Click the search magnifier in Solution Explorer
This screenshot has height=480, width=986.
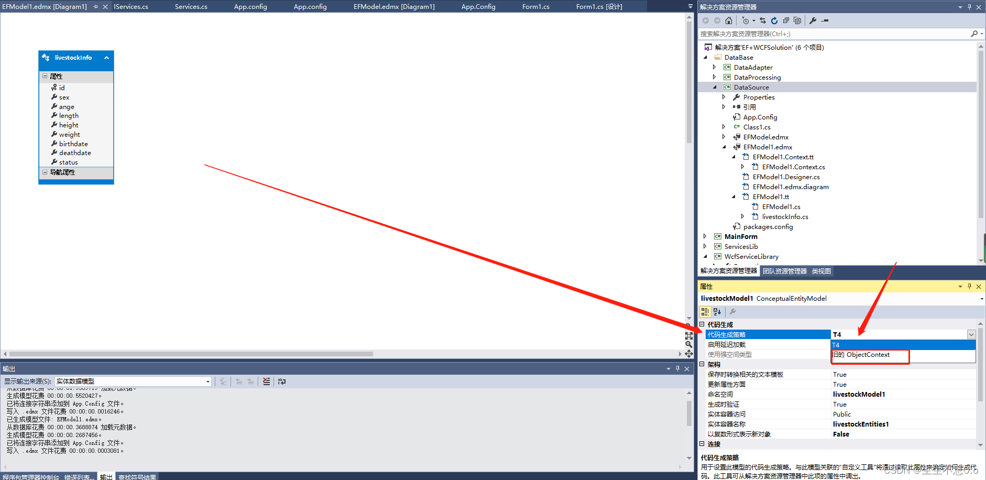(974, 34)
